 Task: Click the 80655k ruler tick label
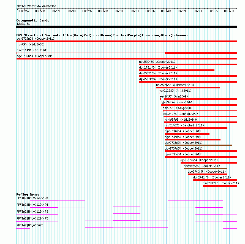click(24, 11)
